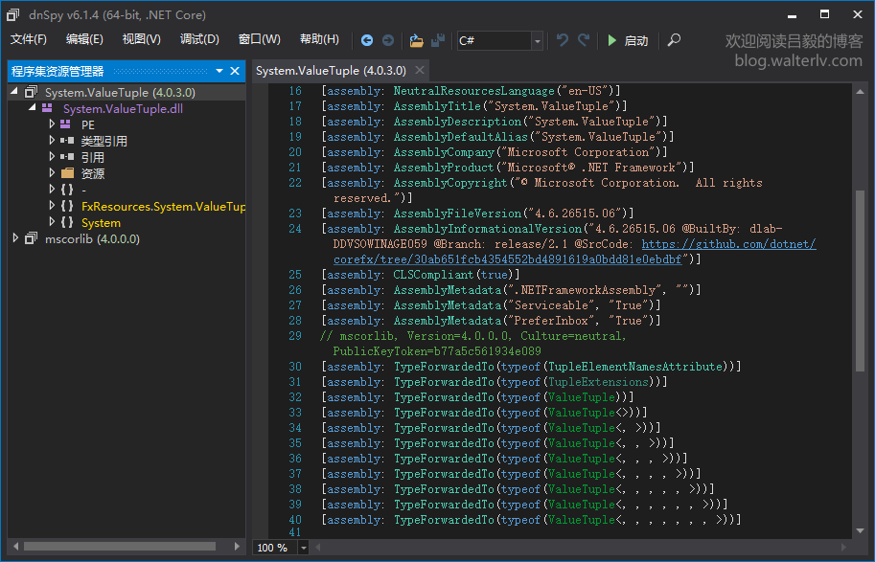
Task: Open the 文件(F) menu
Action: 29,39
